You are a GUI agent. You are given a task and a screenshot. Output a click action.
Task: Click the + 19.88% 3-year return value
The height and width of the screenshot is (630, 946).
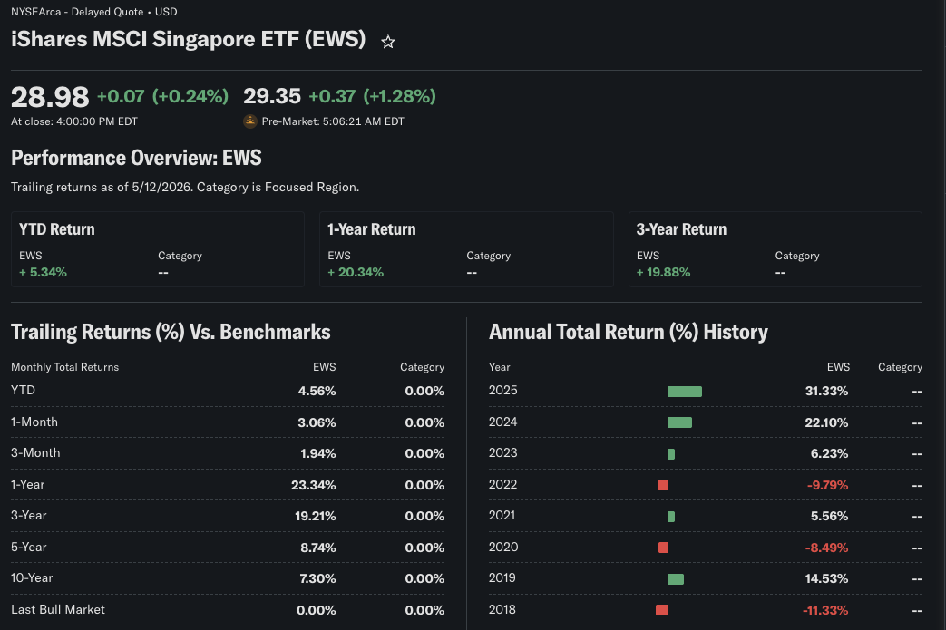pos(663,273)
